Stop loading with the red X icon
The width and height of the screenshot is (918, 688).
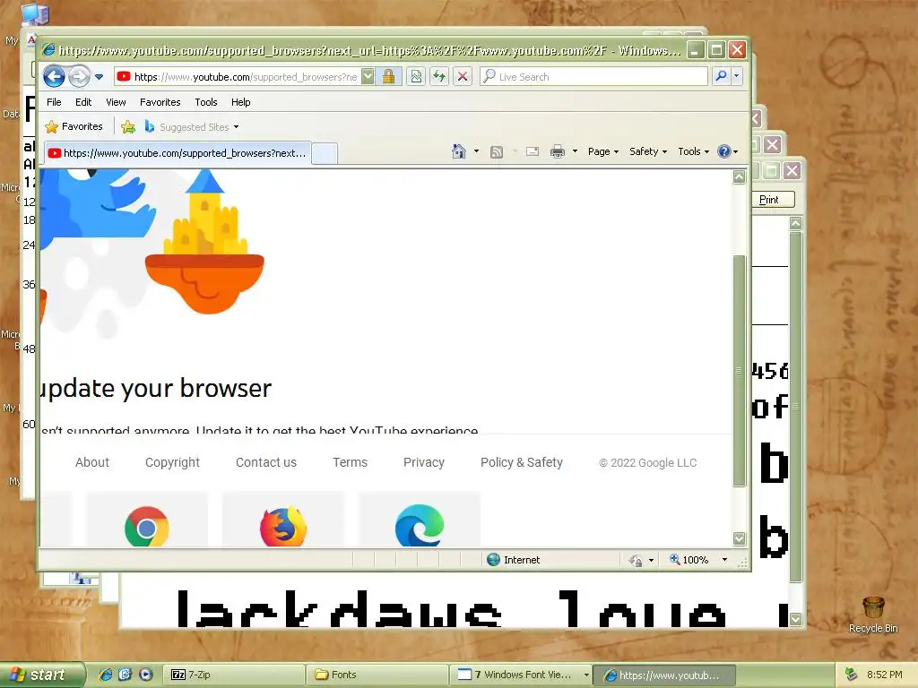click(463, 77)
